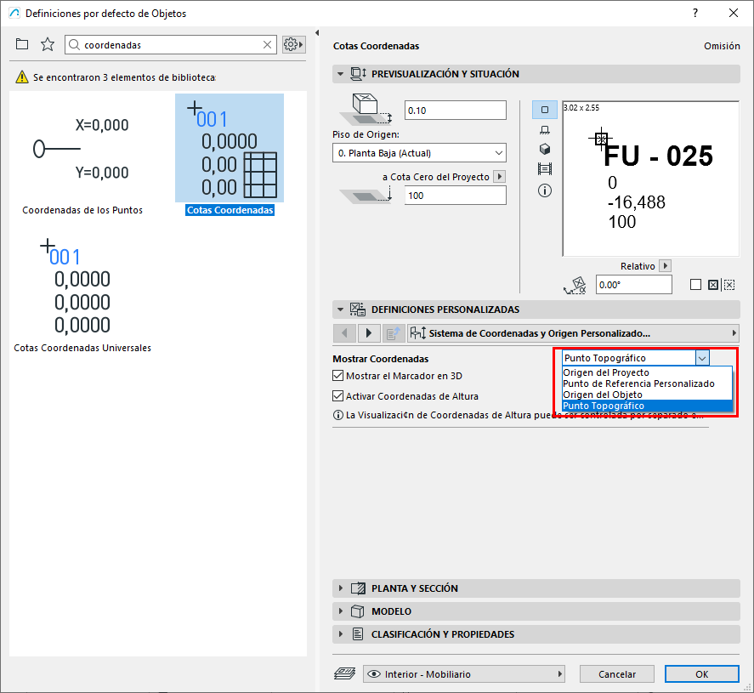The image size is (754, 693).
Task: Click the Omisión label
Action: tap(722, 46)
